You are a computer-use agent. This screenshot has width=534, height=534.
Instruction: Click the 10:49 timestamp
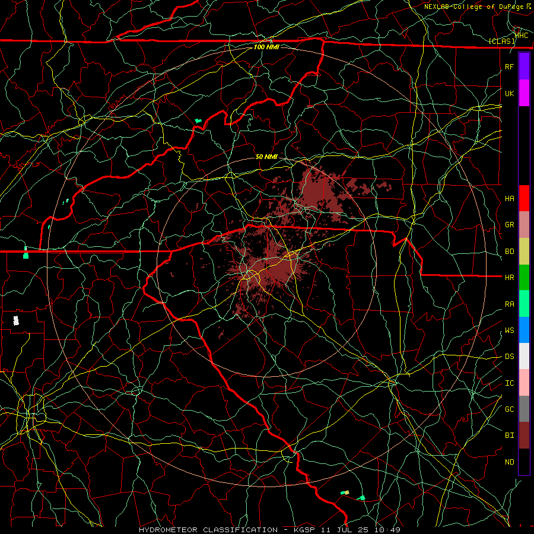click(387, 530)
